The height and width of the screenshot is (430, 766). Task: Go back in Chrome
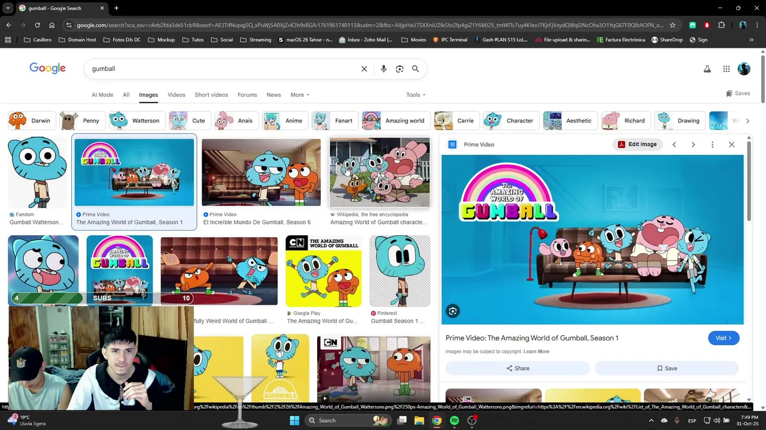(x=8, y=25)
